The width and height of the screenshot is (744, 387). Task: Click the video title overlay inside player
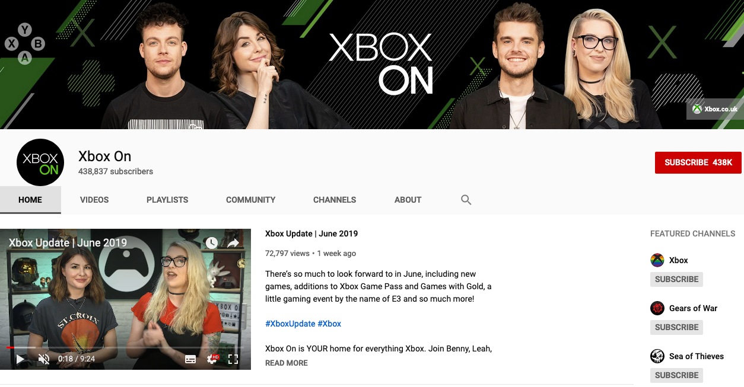68,242
